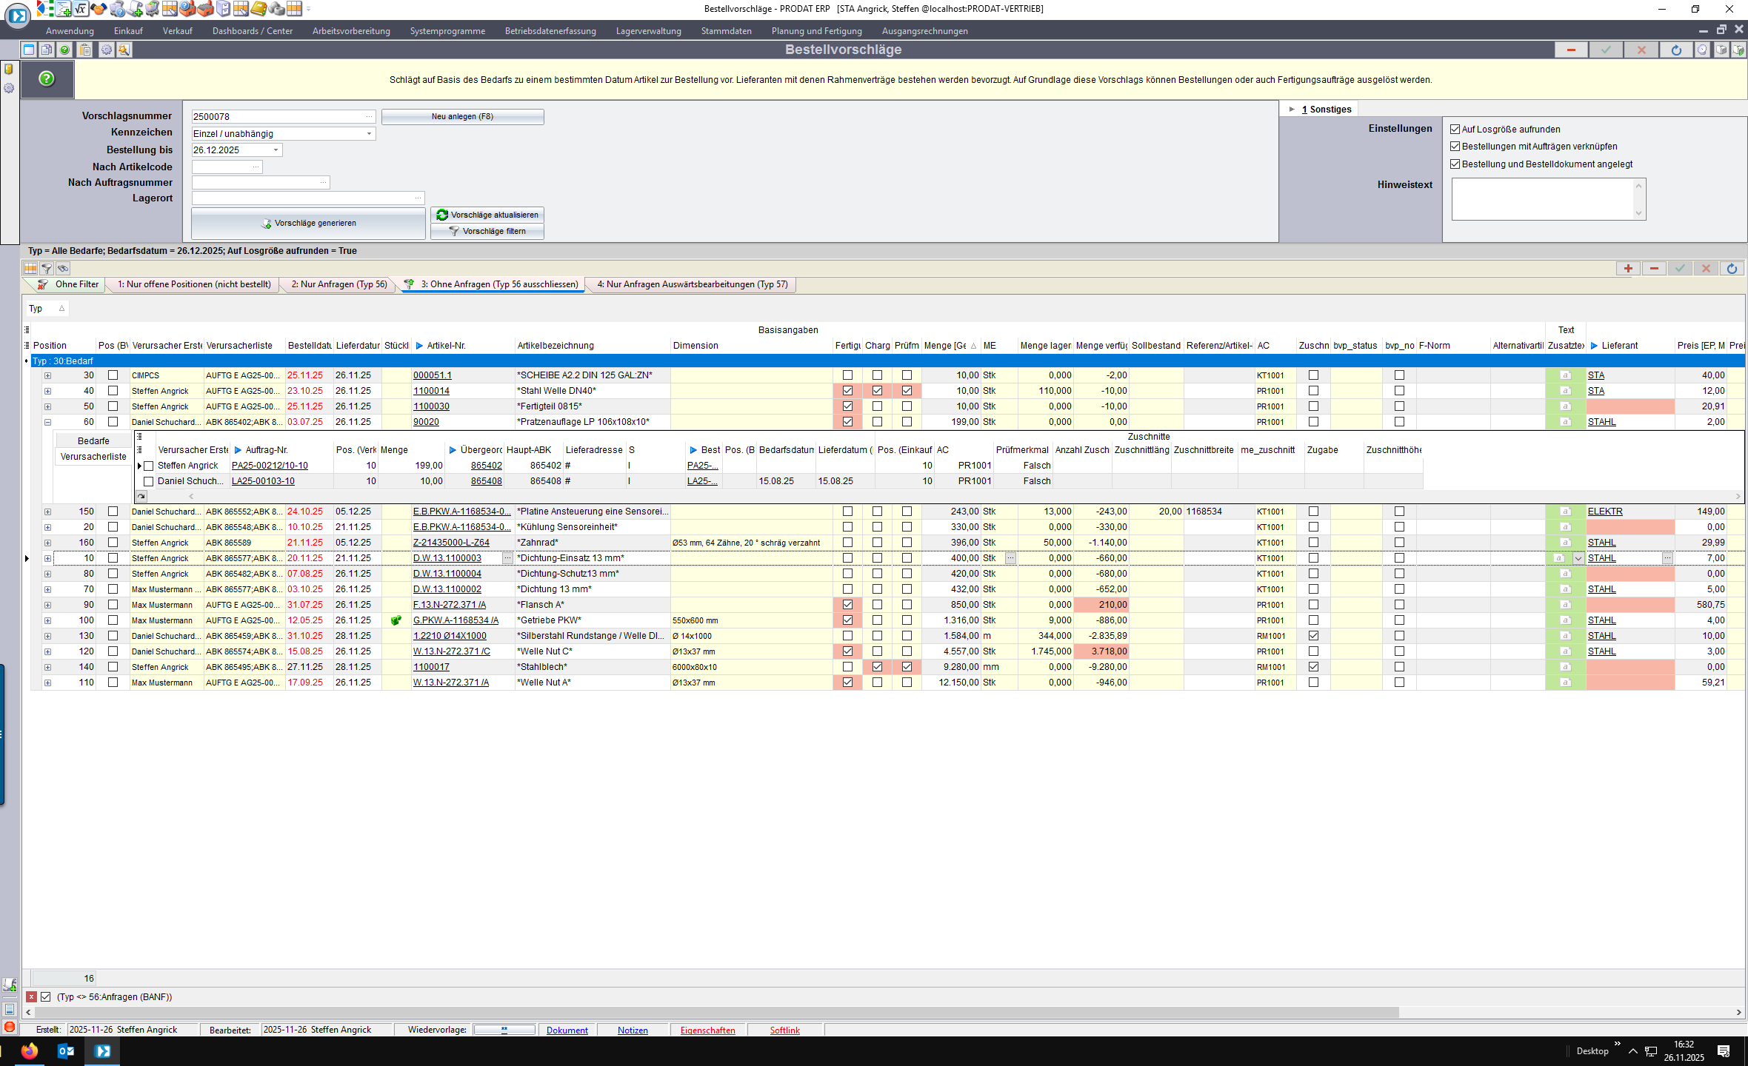The image size is (1748, 1066).
Task: Click the square root formula icon
Action: [80, 9]
